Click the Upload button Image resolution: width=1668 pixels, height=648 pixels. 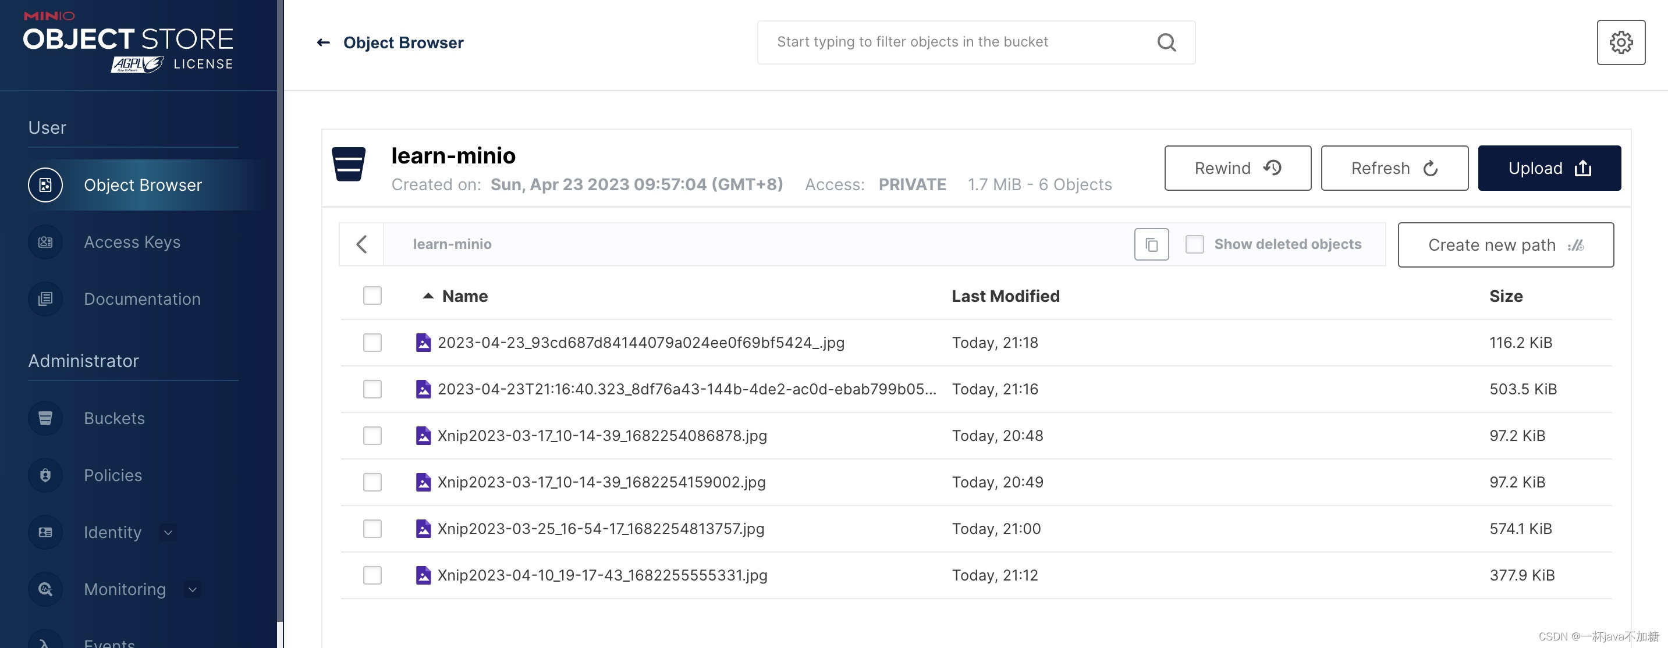click(1548, 167)
